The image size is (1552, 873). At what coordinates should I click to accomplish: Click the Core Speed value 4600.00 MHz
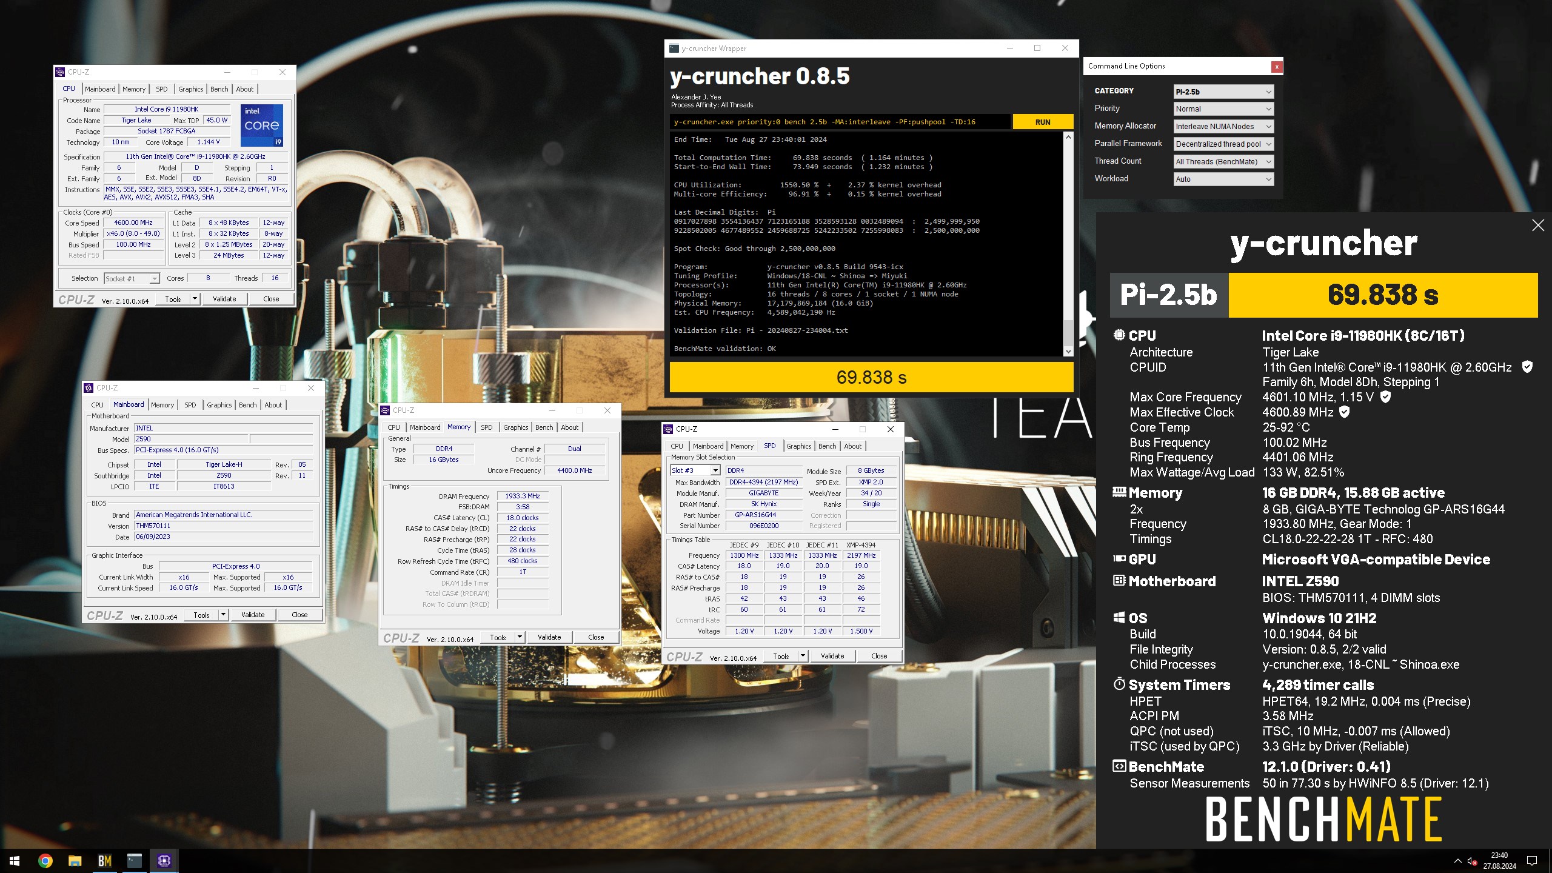133,222
